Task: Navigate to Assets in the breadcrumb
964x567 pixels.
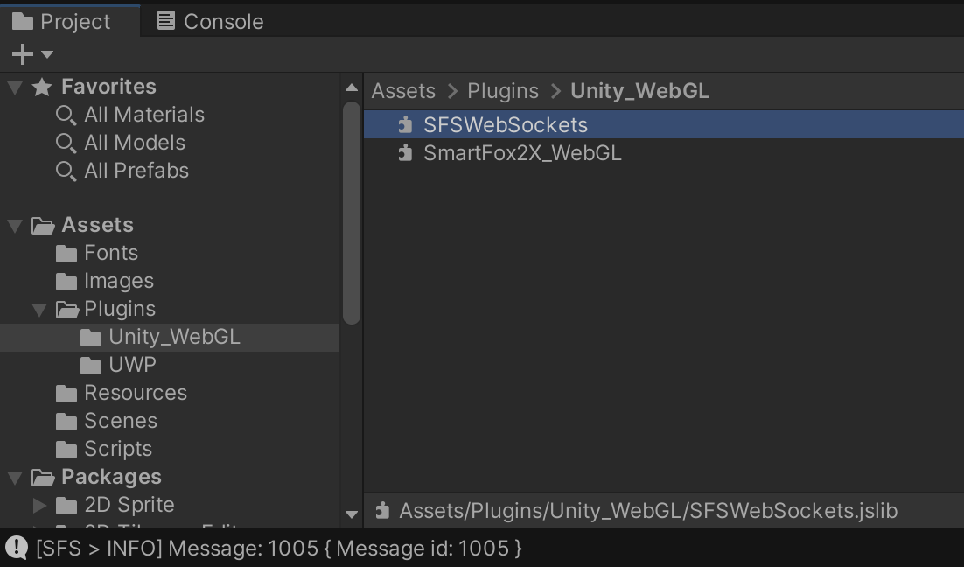Action: tap(403, 91)
